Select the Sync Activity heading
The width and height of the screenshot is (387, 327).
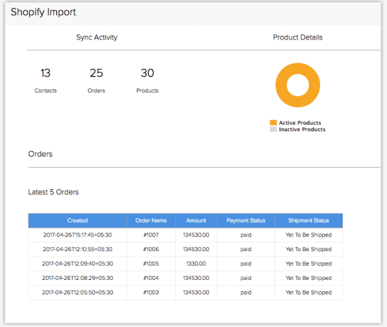pos(97,37)
